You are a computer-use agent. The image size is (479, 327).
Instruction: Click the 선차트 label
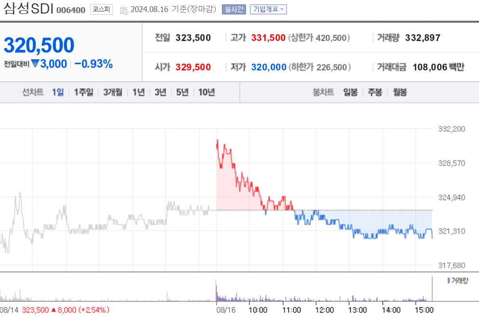(x=33, y=92)
